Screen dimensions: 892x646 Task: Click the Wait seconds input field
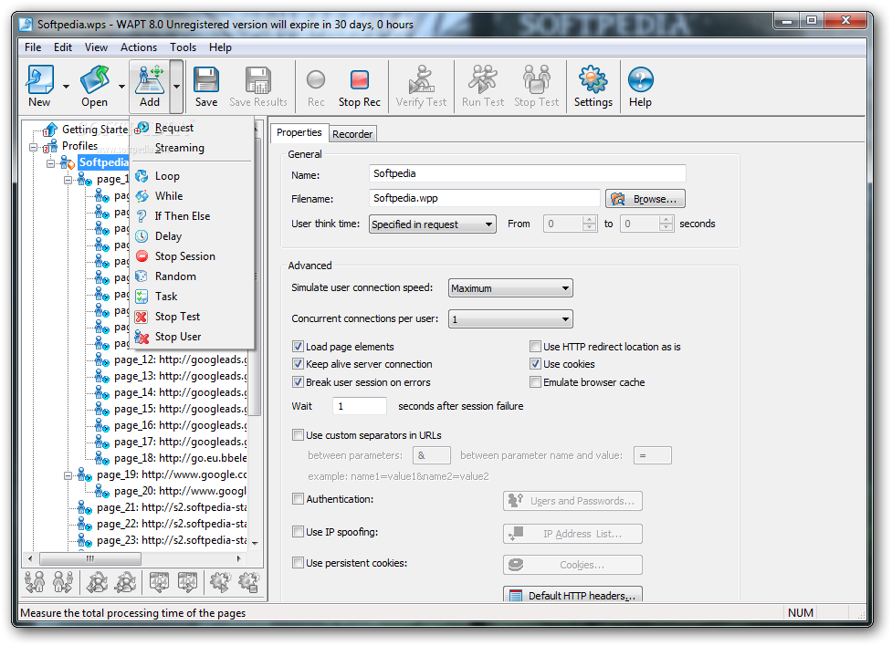pyautogui.click(x=360, y=406)
